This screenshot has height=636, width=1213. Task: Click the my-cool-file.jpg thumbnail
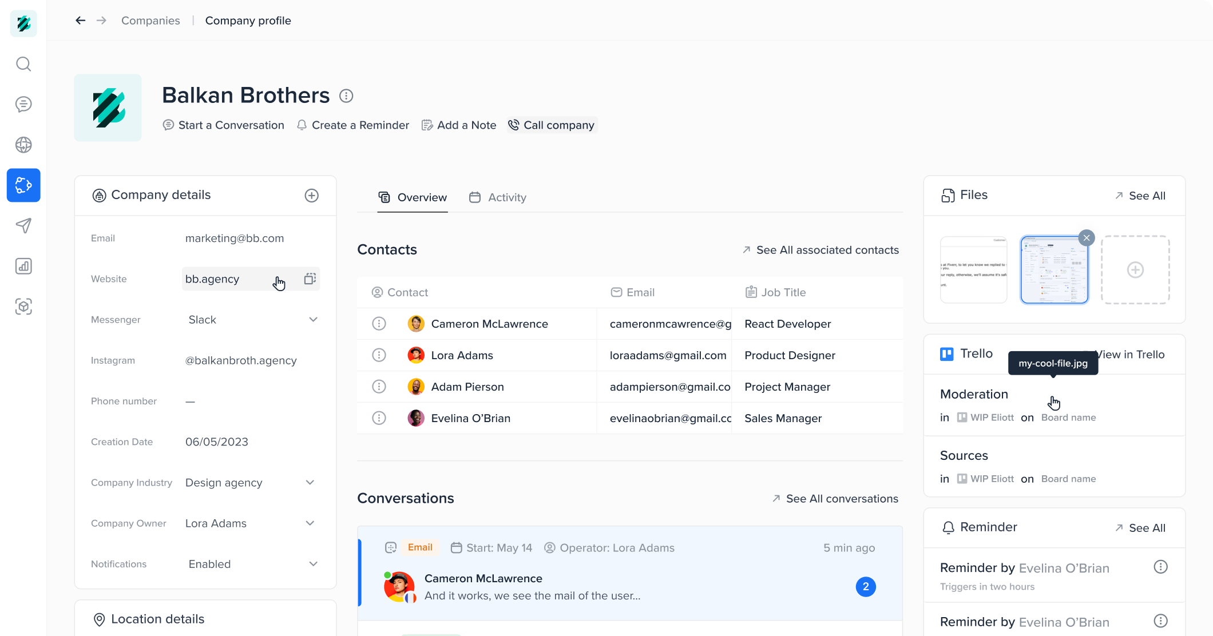1054,269
